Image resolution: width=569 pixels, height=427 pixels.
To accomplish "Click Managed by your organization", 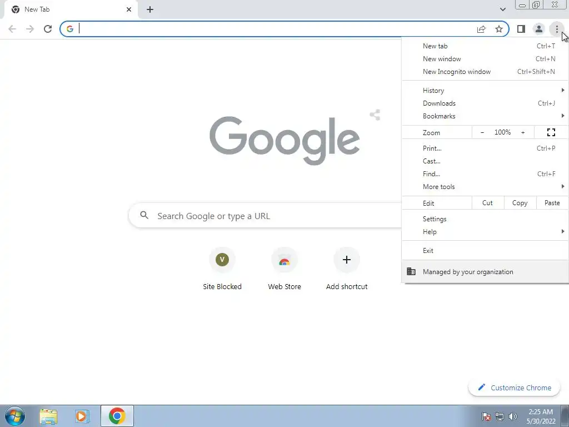I will [x=485, y=271].
